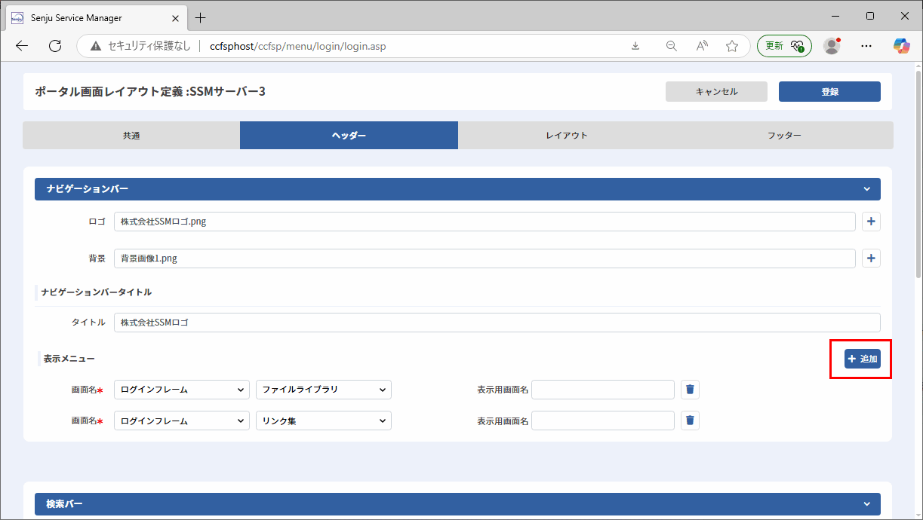The image size is (923, 520).
Task: Click the 追加 button in 表示メニュー
Action: 863,359
